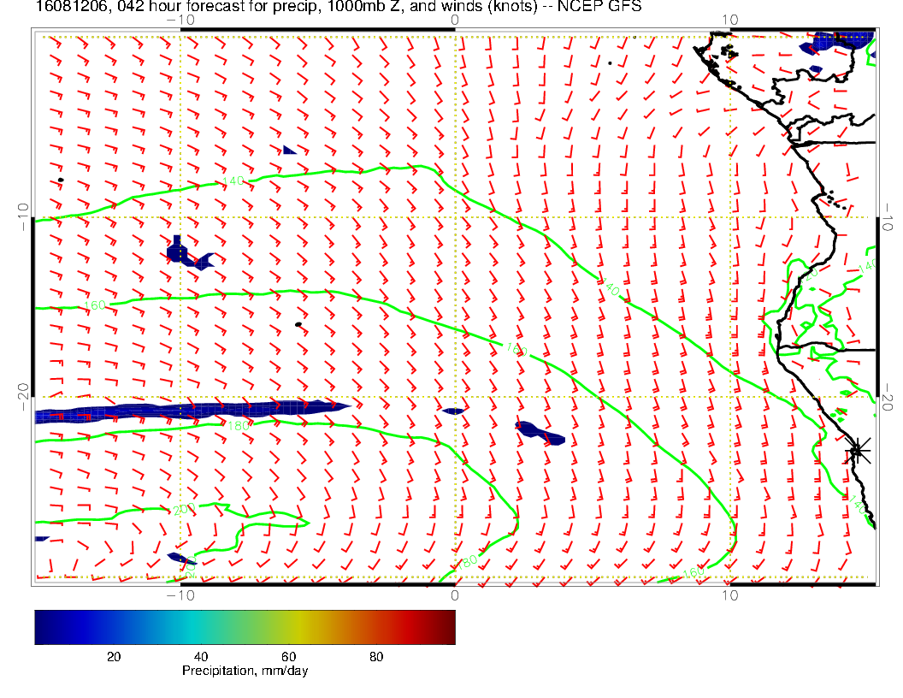This screenshot has height=698, width=903.
Task: Click the 10 longitude label on the bottom axis
Action: pos(729,594)
